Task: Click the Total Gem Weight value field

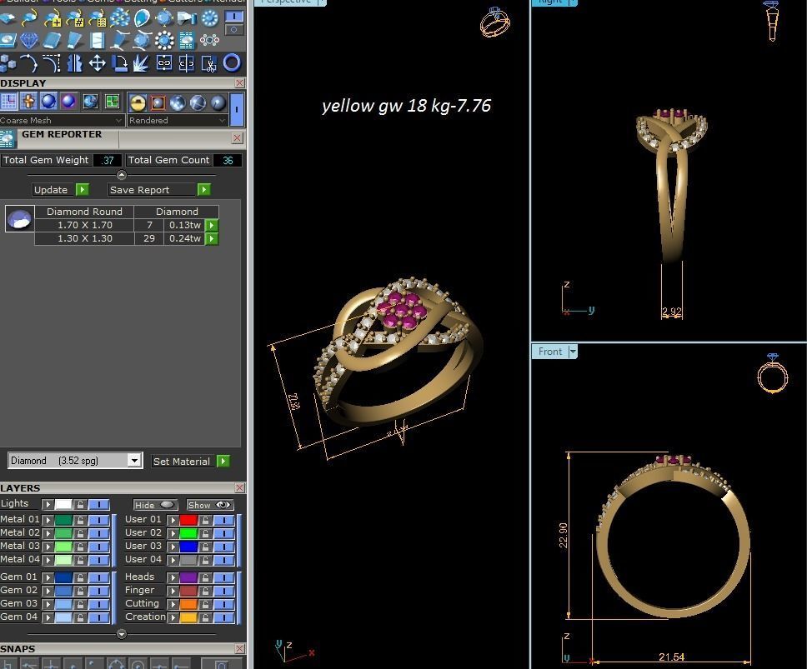Action: 108,161
